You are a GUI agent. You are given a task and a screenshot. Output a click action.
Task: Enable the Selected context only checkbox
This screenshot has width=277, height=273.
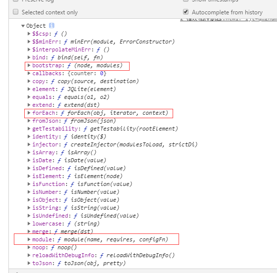pyautogui.click(x=15, y=12)
